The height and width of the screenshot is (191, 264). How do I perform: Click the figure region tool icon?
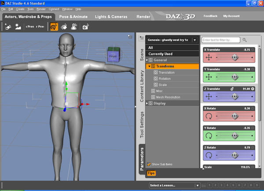click(x=74, y=27)
